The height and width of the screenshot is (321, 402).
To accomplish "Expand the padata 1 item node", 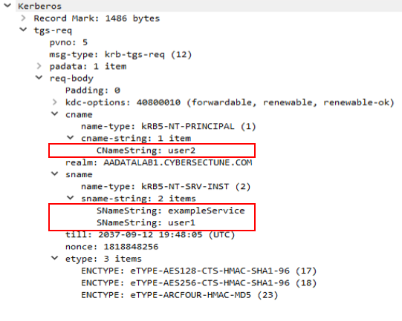I will 39,66.
